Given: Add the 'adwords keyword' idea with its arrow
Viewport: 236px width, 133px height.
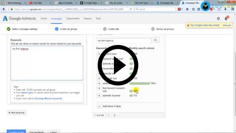Looking at the screenshot, I should (99, 95).
